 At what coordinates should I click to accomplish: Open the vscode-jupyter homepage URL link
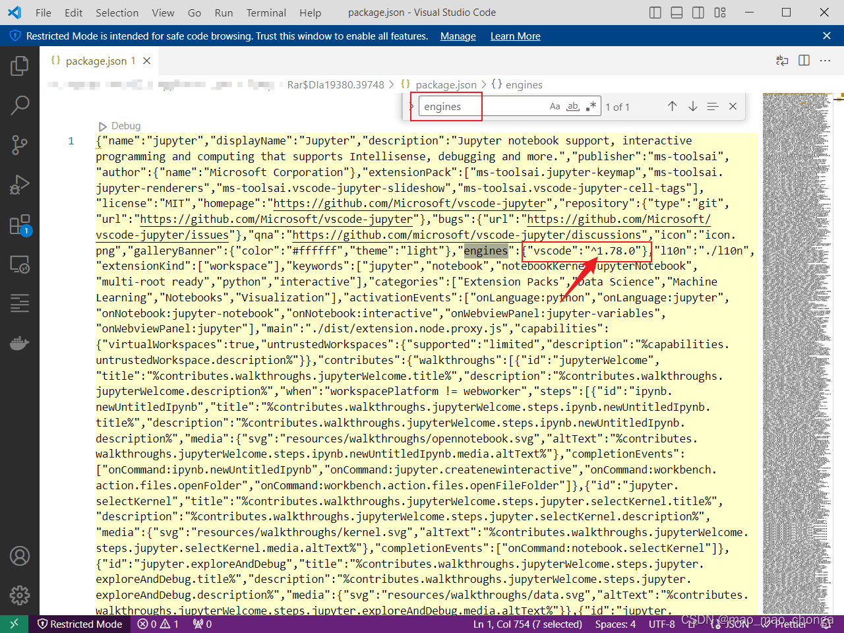409,203
